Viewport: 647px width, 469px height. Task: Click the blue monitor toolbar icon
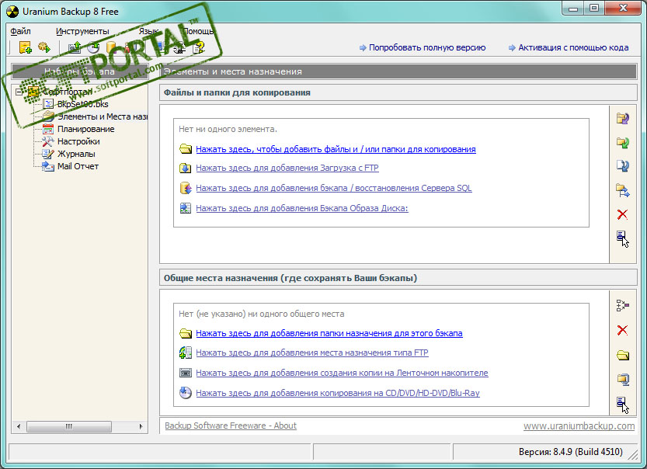160,48
